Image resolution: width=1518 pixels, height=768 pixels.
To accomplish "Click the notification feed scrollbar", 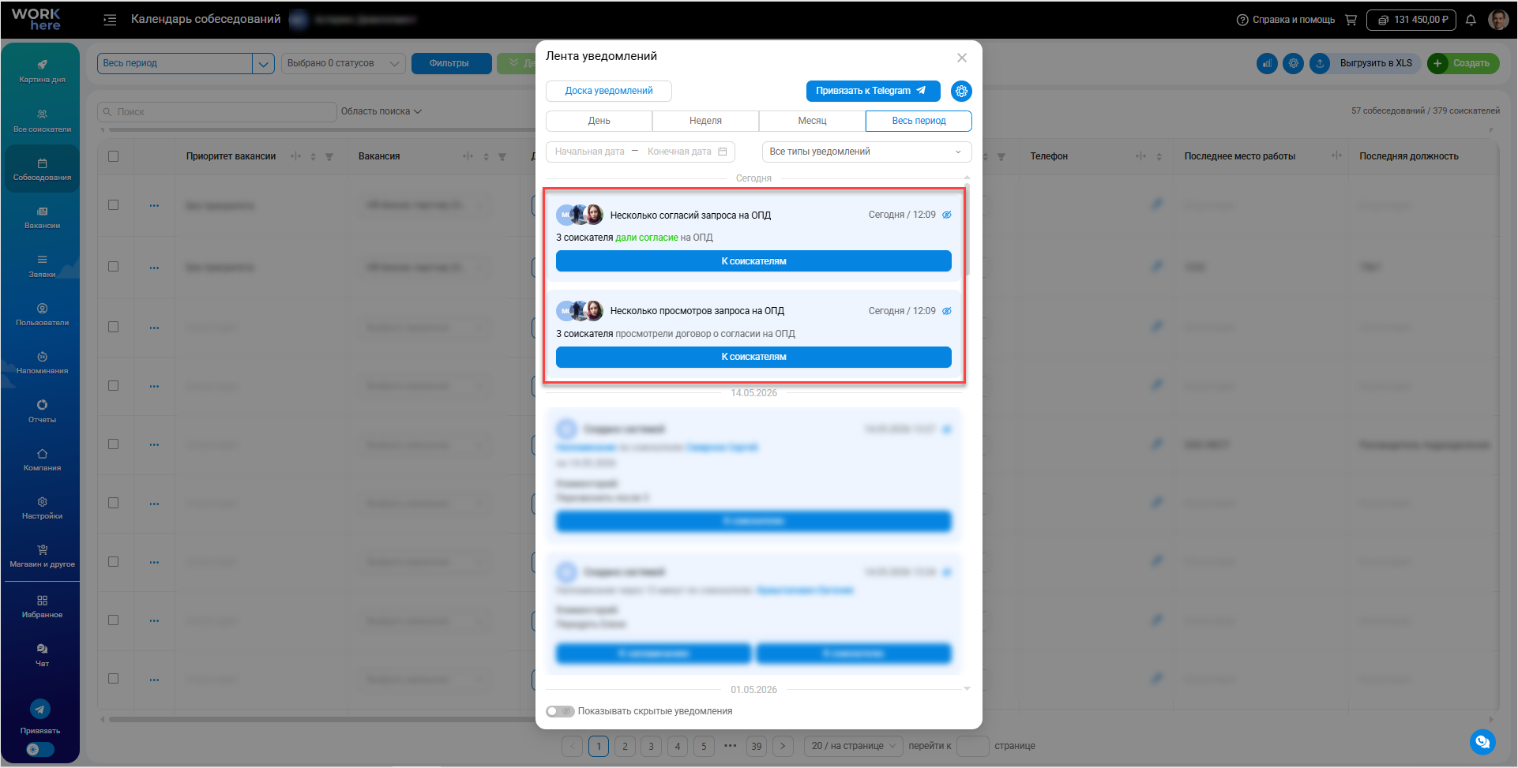I will 967,230.
